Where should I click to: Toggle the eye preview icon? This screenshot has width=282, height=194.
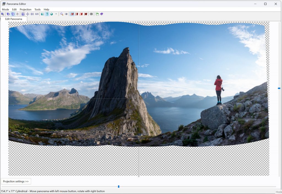click(x=66, y=14)
